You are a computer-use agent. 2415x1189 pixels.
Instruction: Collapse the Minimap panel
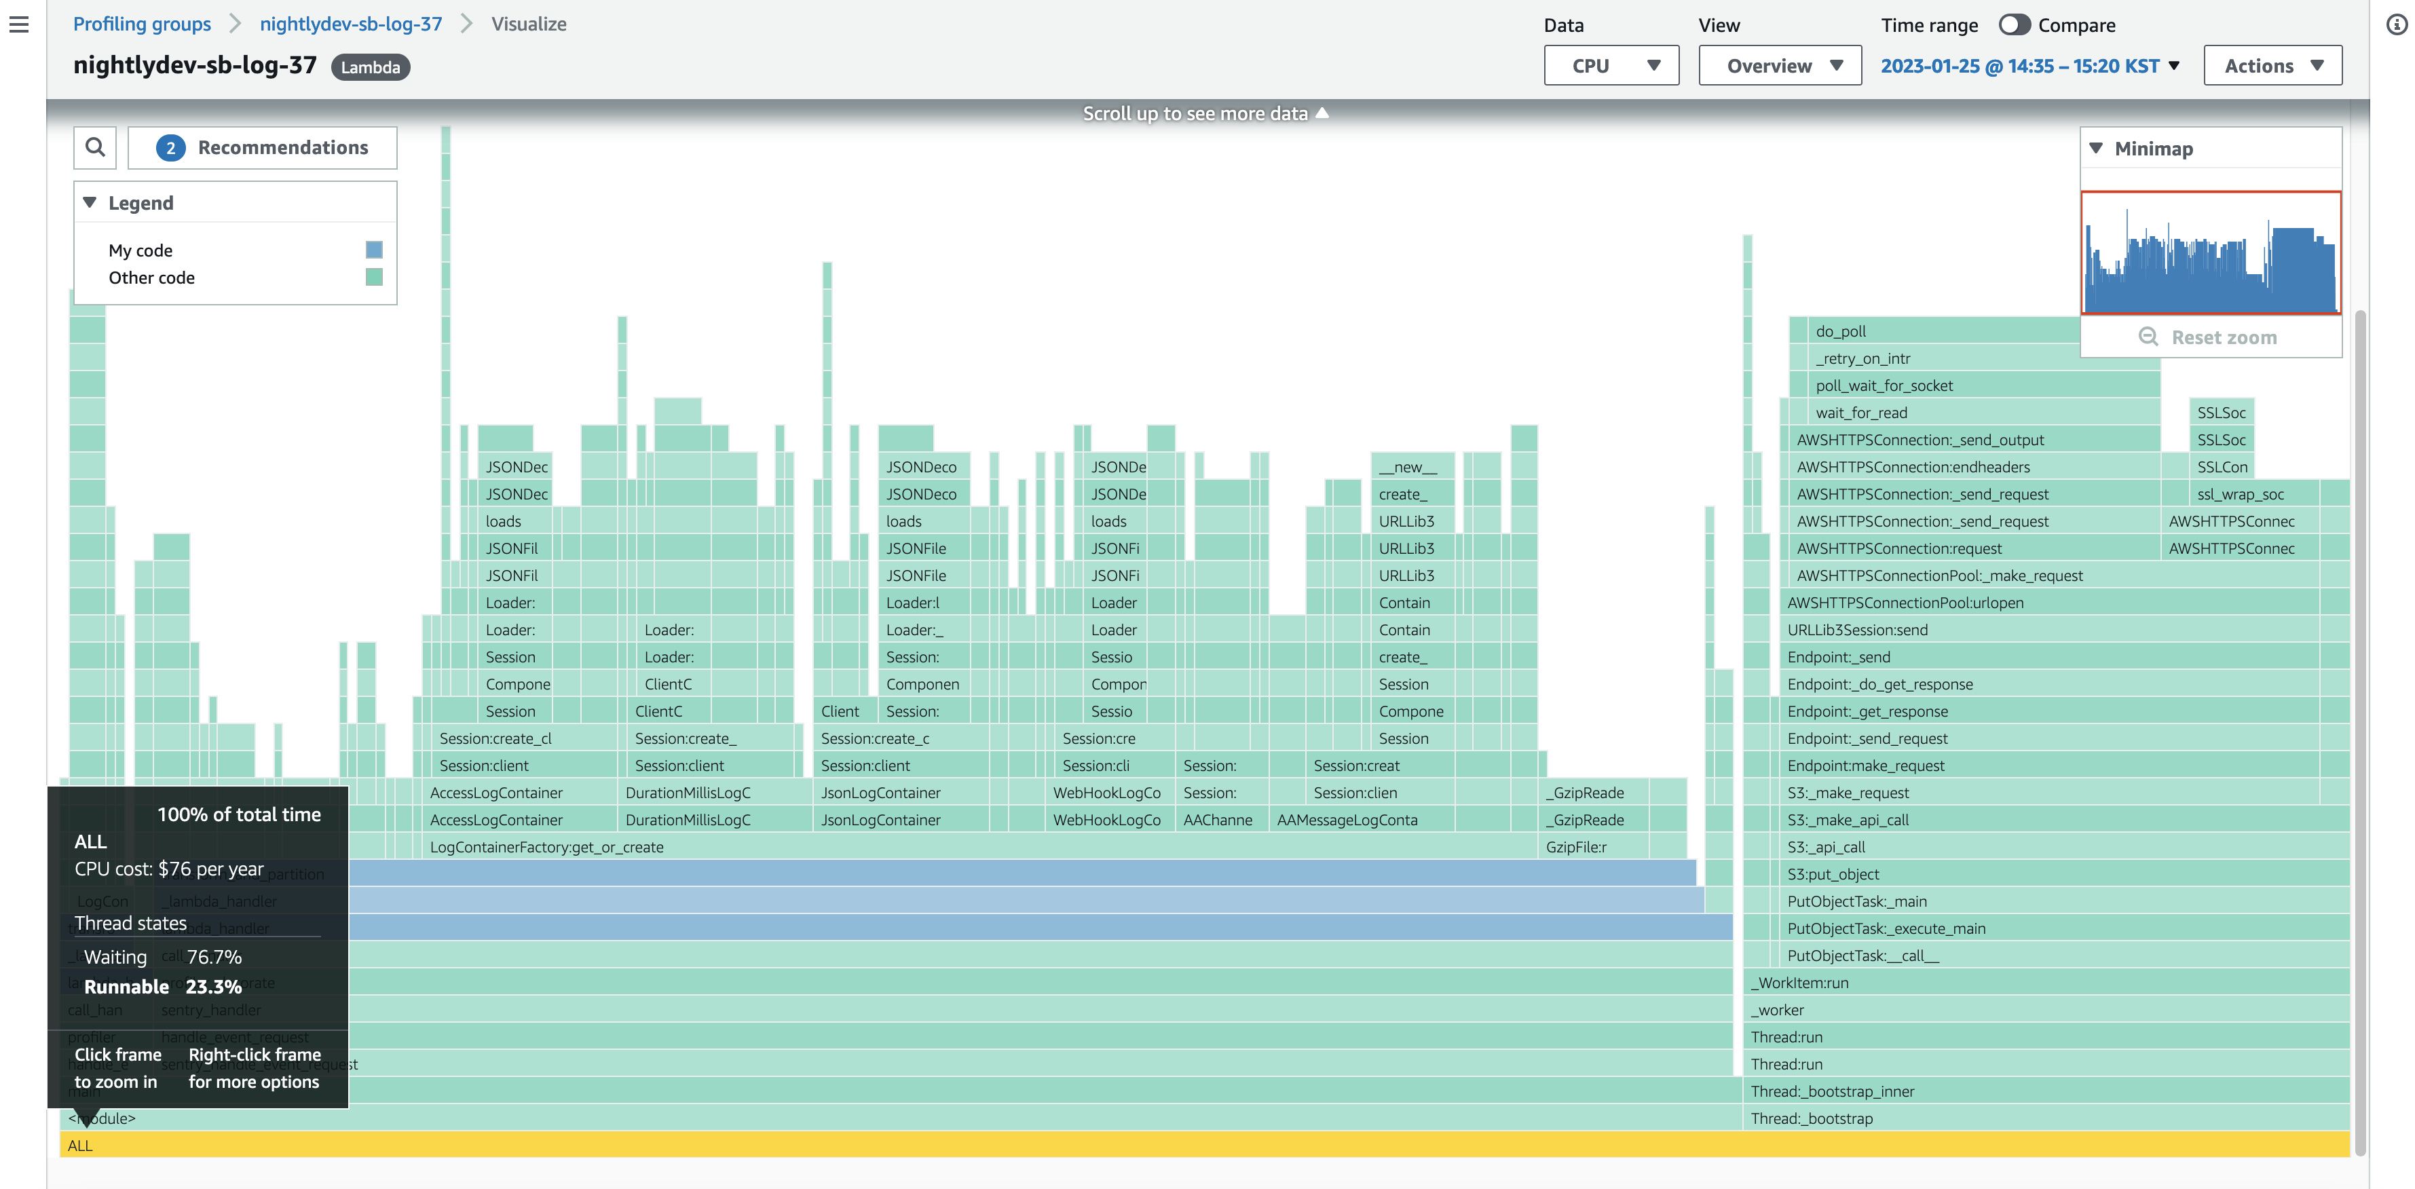(2096, 148)
